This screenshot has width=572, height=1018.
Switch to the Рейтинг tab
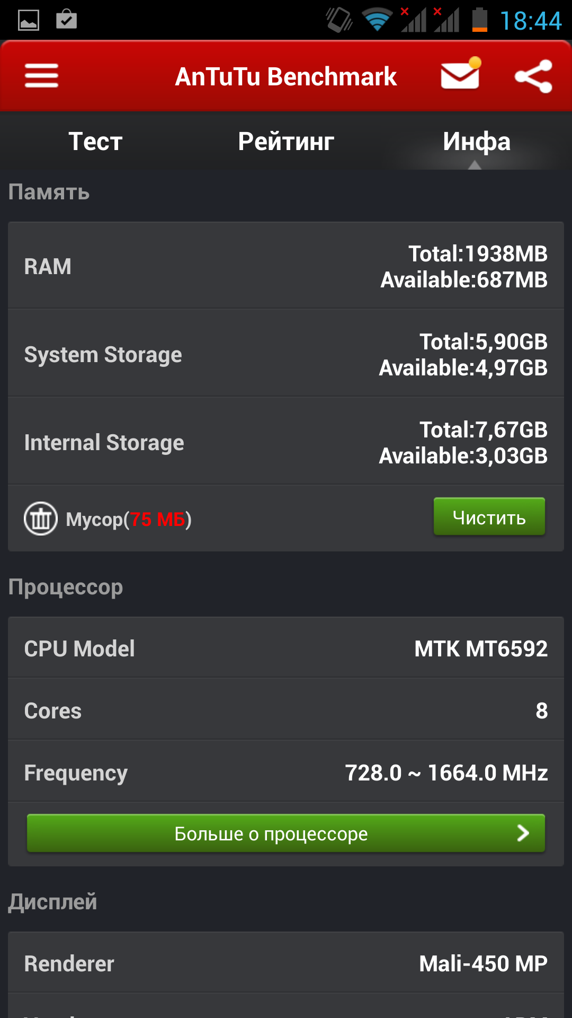[x=286, y=142]
